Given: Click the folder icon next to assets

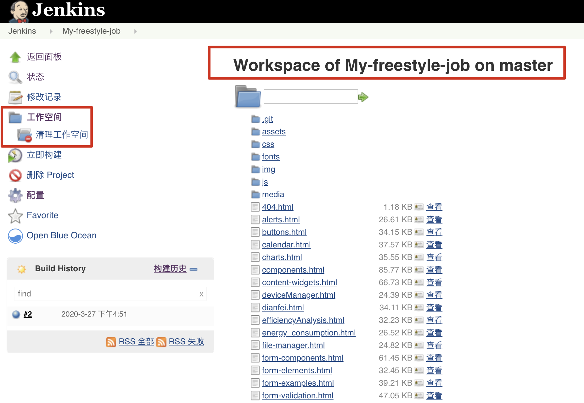Looking at the screenshot, I should [x=255, y=132].
